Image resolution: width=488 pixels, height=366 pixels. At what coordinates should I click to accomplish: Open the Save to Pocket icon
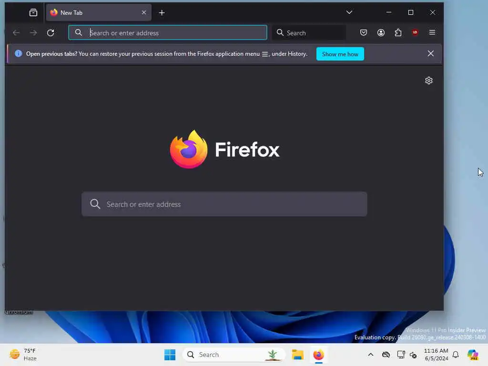tap(364, 32)
